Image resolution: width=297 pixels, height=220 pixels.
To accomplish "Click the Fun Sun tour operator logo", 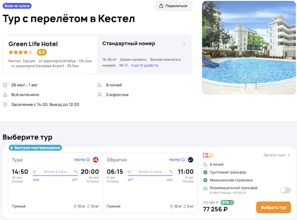I will [208, 155].
